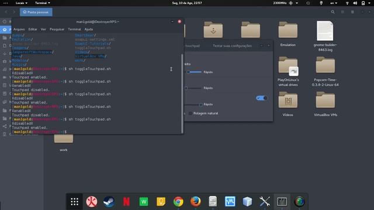Select the VirtualBox VMs folder
This screenshot has height=210, width=374.
(x=325, y=104)
